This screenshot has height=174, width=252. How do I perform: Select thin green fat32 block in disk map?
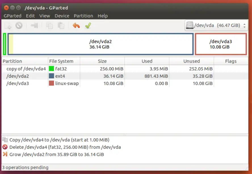point(5,44)
